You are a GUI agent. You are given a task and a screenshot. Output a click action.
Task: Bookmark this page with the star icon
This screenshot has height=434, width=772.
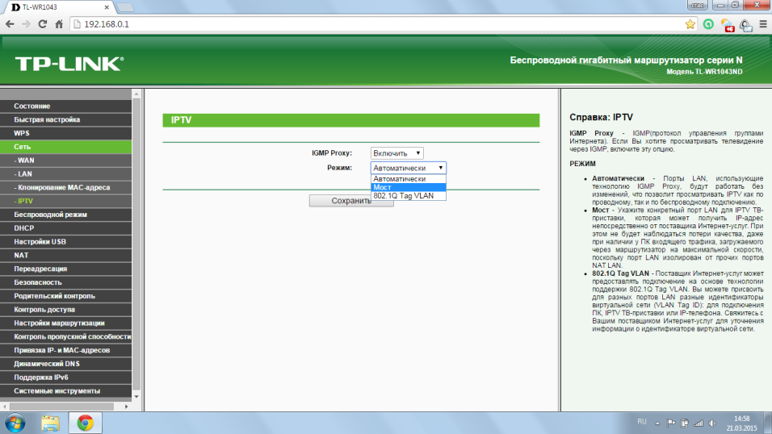690,24
